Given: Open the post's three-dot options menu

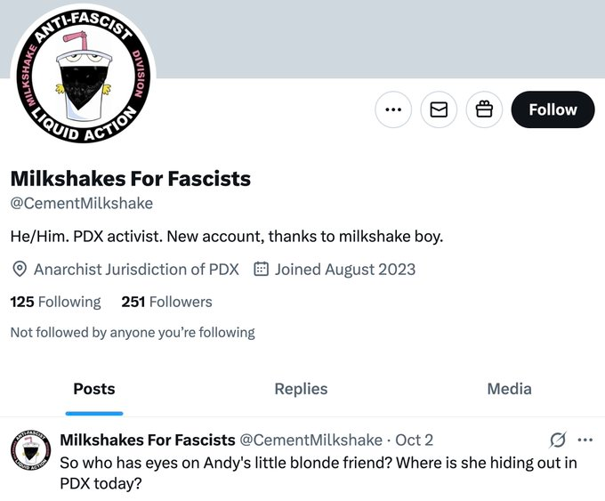Looking at the screenshot, I should 585,440.
